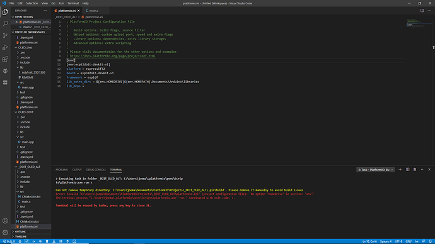Change indentation via Spaces: 4
435x244 pixels.
386,241
